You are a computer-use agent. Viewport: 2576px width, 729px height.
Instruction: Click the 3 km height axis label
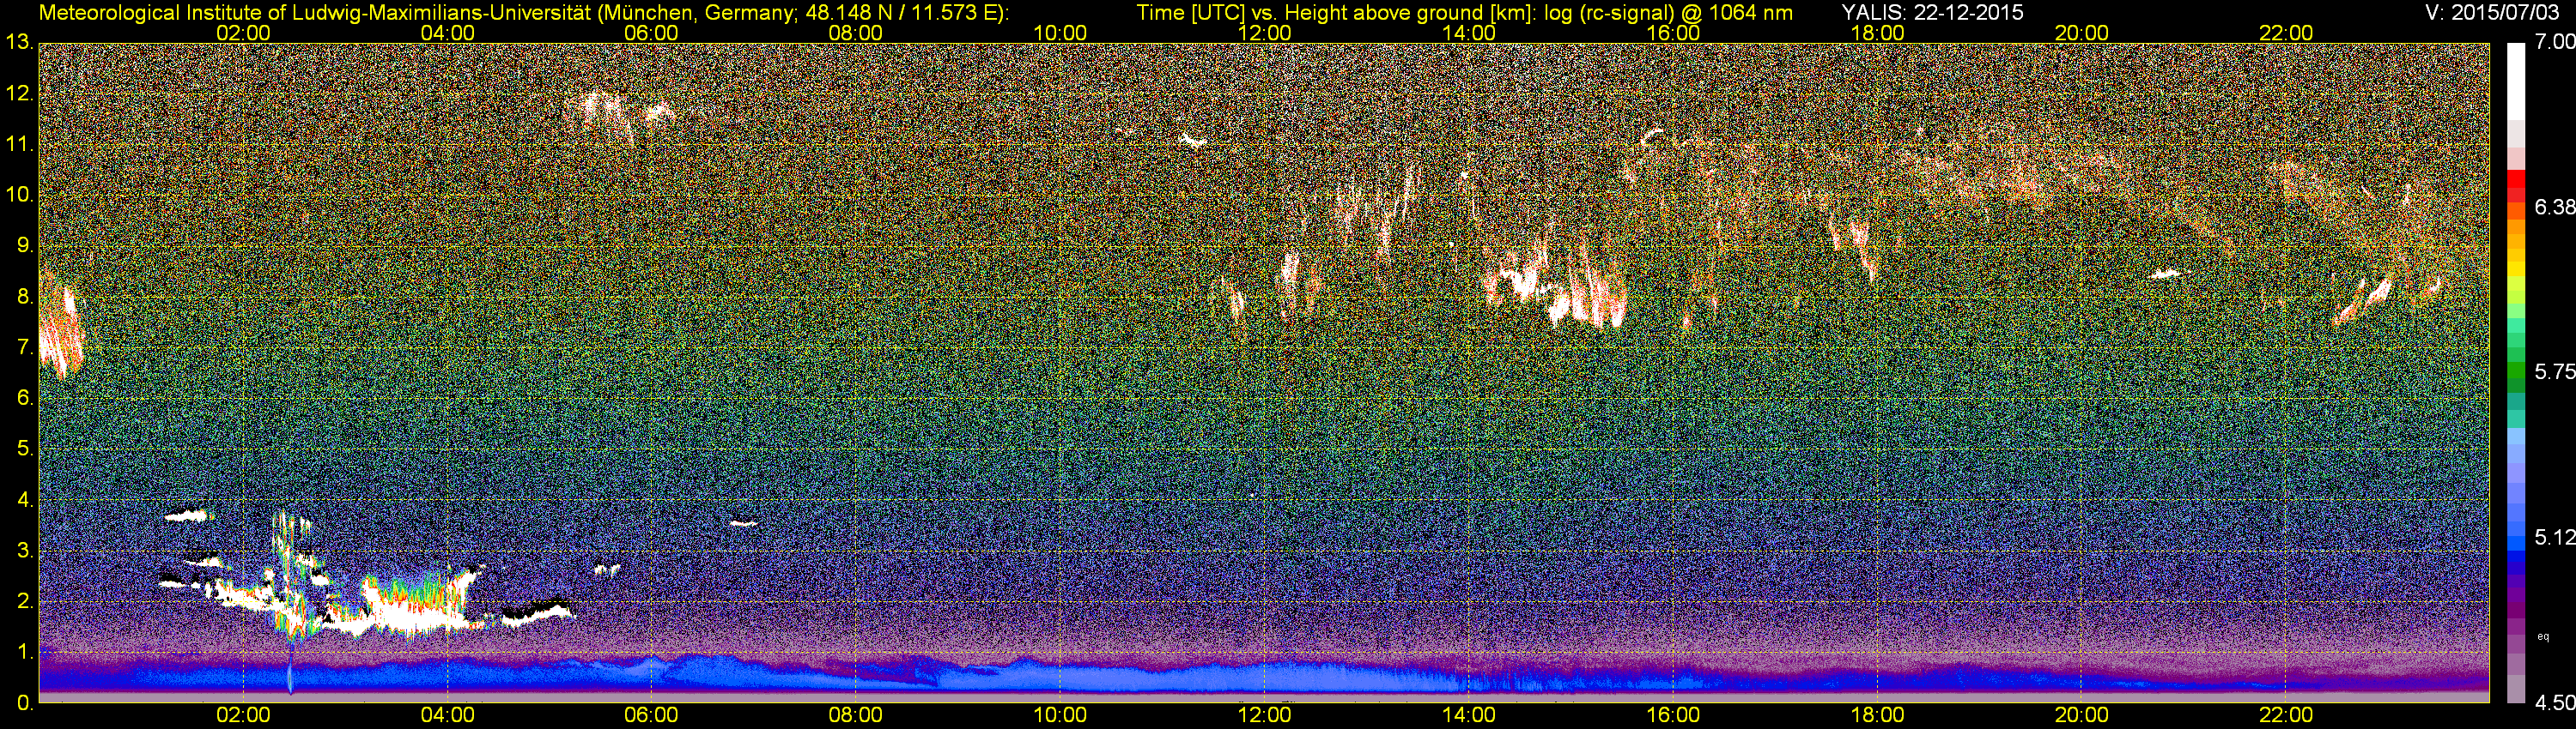pyautogui.click(x=24, y=551)
